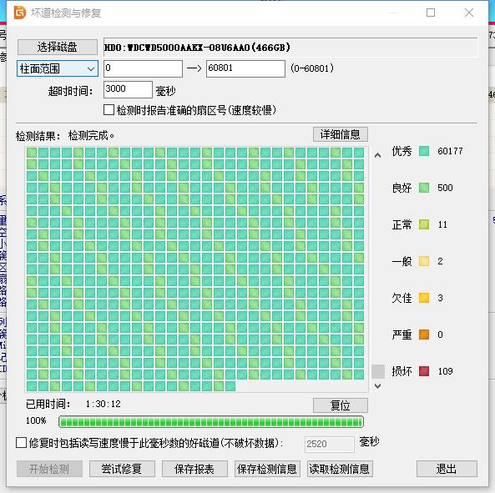Enable 检测时报告准确的扇区号 checkbox

pos(109,110)
